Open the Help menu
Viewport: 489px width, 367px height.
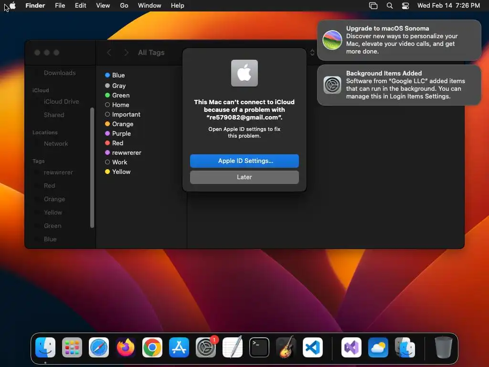coord(178,6)
